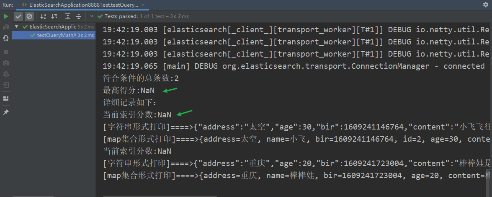Rerun the test with green Run arrow
492x197 pixels.
(x=5, y=16)
